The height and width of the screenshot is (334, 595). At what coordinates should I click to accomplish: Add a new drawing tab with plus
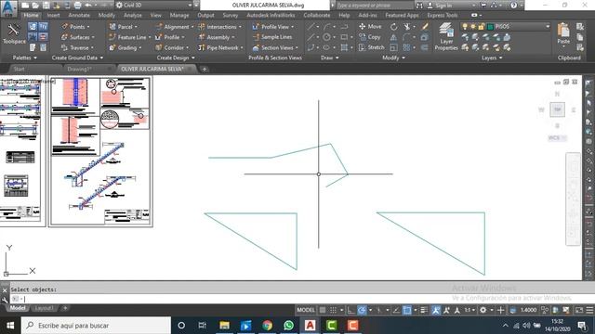coord(205,69)
